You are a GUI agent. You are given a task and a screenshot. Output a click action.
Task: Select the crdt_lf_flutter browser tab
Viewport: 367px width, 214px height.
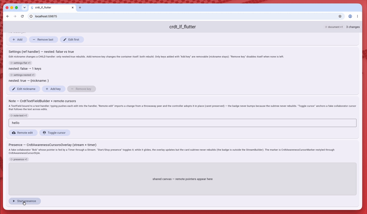[x=52, y=8]
